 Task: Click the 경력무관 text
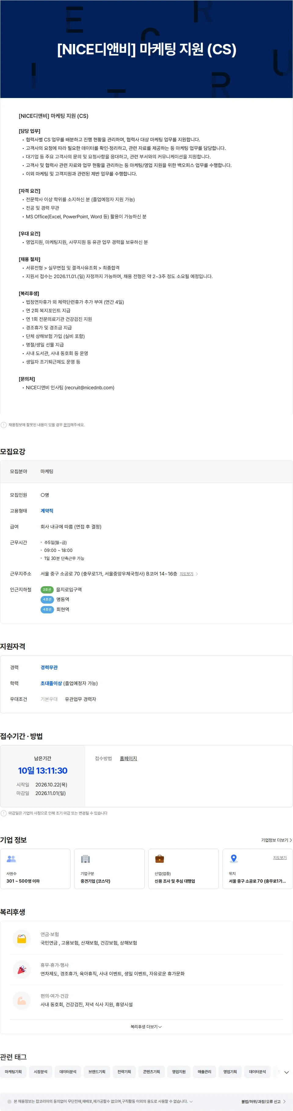click(x=49, y=667)
